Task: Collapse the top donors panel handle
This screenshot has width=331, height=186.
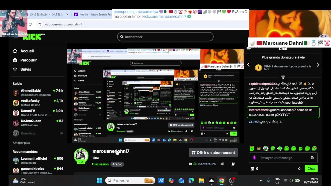Action: click(283, 77)
